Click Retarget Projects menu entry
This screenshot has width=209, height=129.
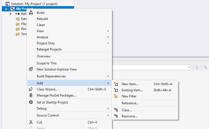click(49, 49)
